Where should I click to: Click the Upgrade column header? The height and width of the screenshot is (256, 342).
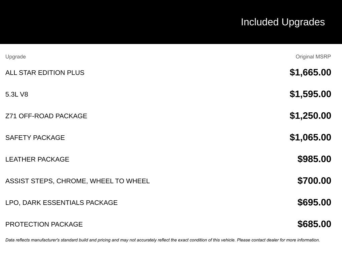(15, 57)
